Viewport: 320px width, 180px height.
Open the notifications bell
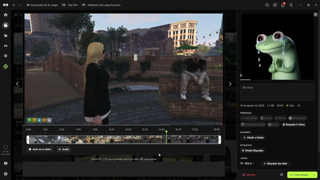(x=283, y=5)
